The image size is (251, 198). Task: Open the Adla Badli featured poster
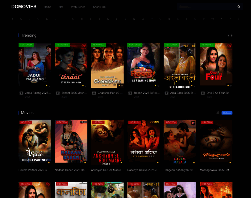[x=180, y=65]
